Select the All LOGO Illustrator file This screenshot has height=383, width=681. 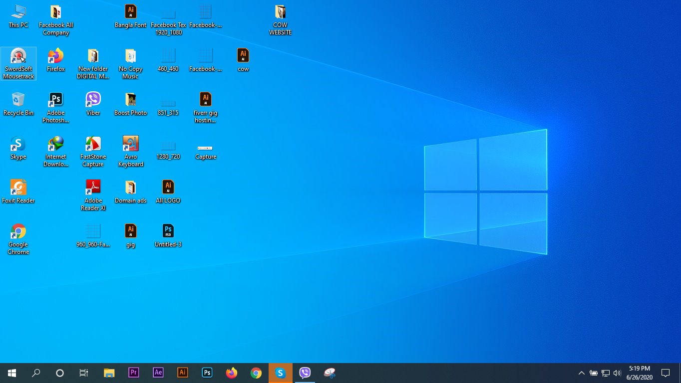coord(168,192)
